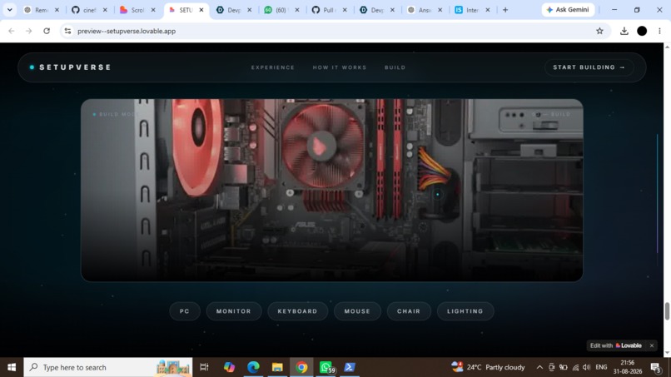Open Microsoft Edge from taskbar
This screenshot has width=671, height=377.
pos(253,367)
